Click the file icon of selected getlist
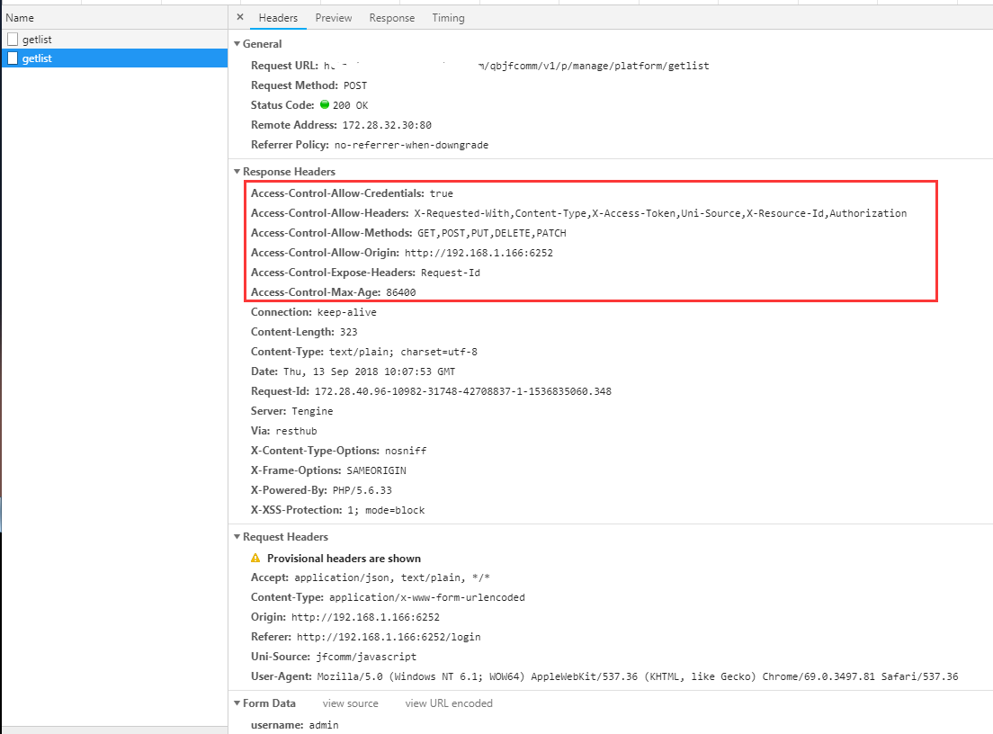Viewport: 993px width, 734px height. 13,58
